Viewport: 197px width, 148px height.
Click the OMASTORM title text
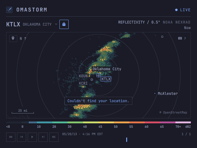(32, 10)
